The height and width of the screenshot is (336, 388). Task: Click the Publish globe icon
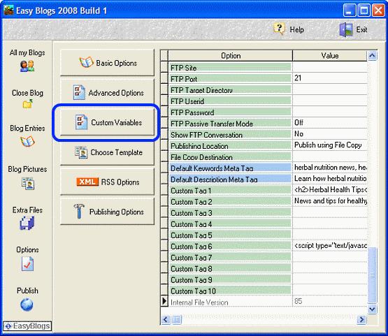click(27, 305)
